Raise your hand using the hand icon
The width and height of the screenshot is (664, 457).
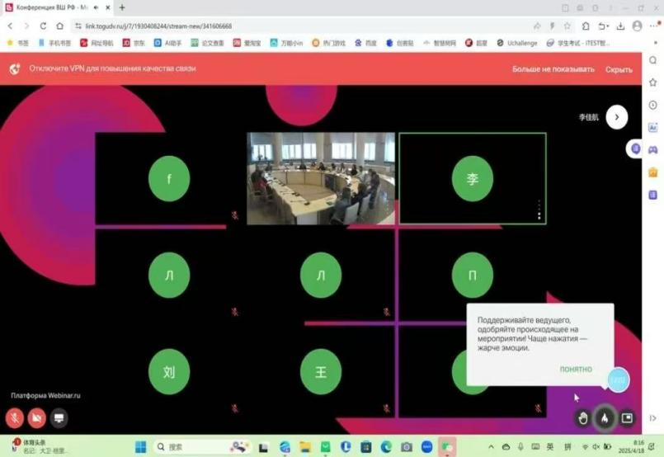point(583,418)
